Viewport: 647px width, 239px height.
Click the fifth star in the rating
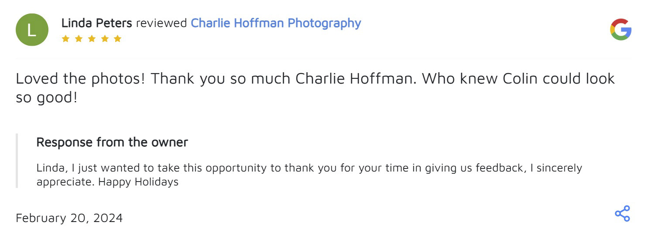click(117, 39)
